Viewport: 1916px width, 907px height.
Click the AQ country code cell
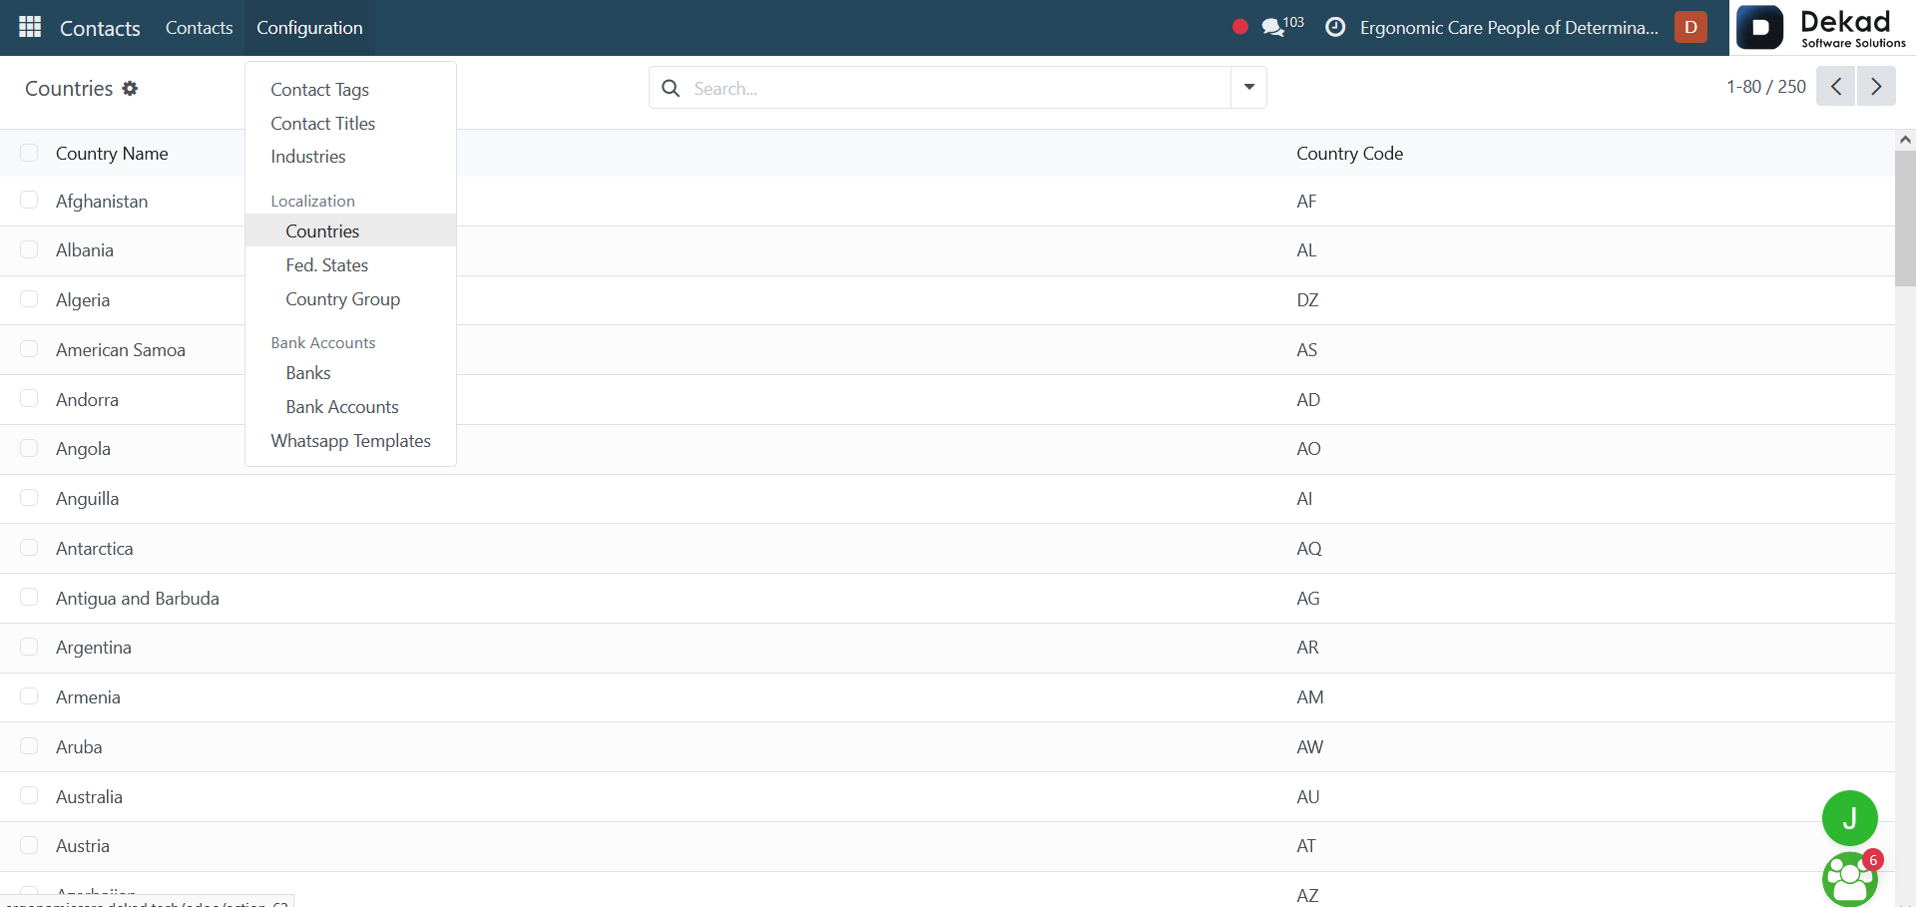1309,549
